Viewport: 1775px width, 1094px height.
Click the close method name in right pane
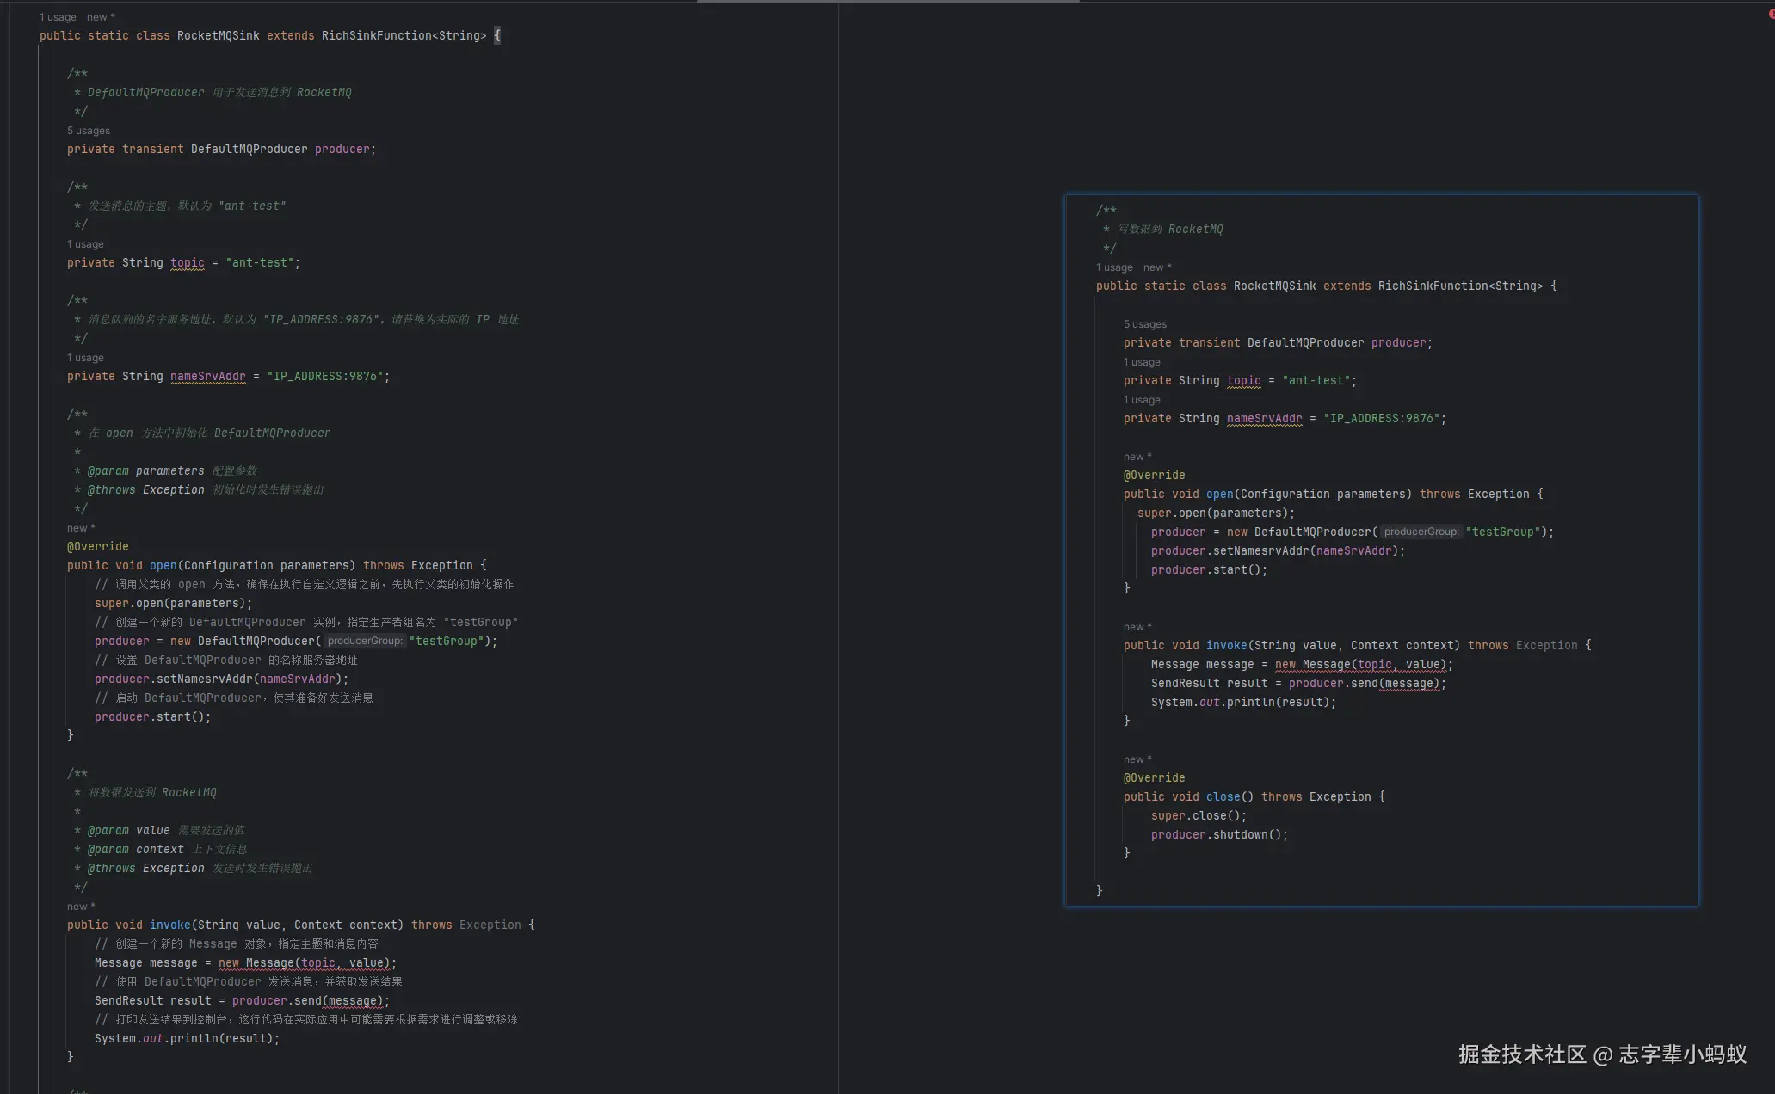click(x=1223, y=796)
